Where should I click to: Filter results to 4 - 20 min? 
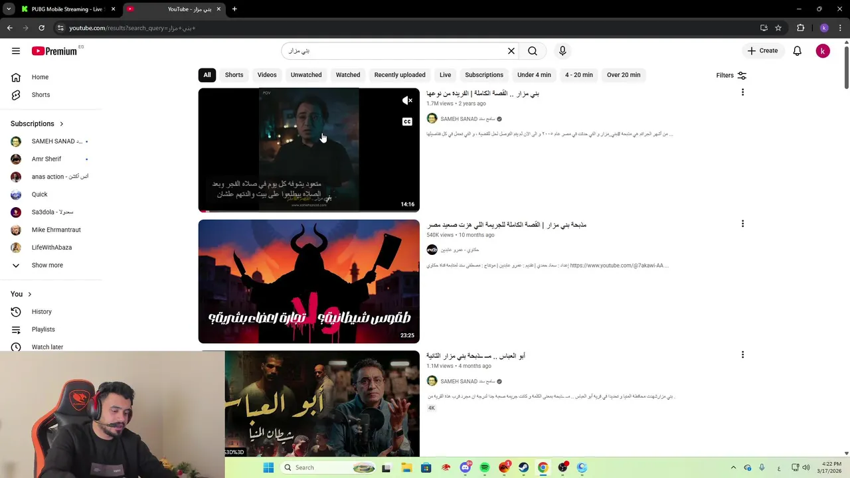click(x=579, y=75)
